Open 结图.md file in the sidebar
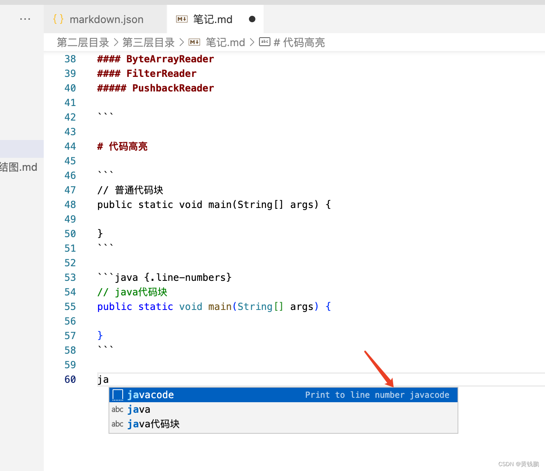Screen dimensions: 545x471 coord(19,167)
